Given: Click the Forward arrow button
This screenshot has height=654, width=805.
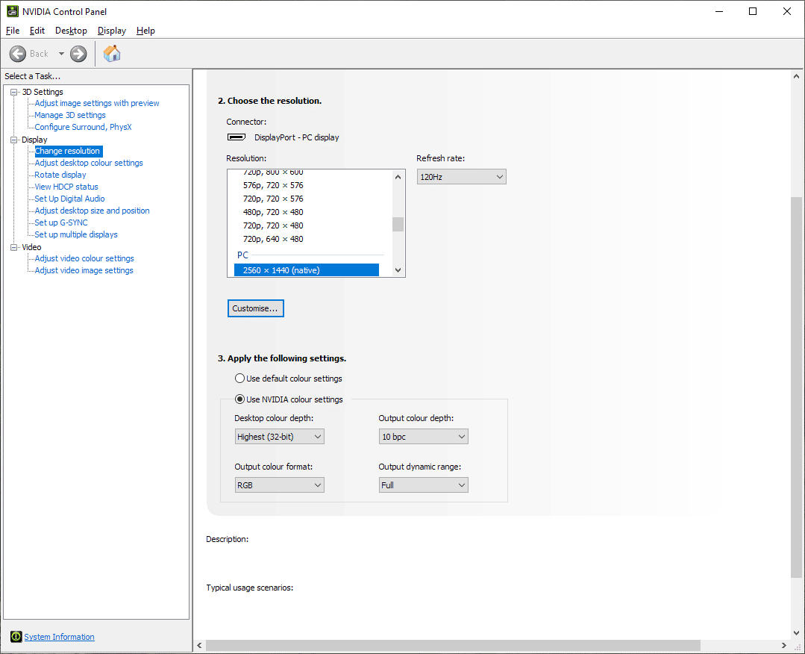Looking at the screenshot, I should point(78,54).
